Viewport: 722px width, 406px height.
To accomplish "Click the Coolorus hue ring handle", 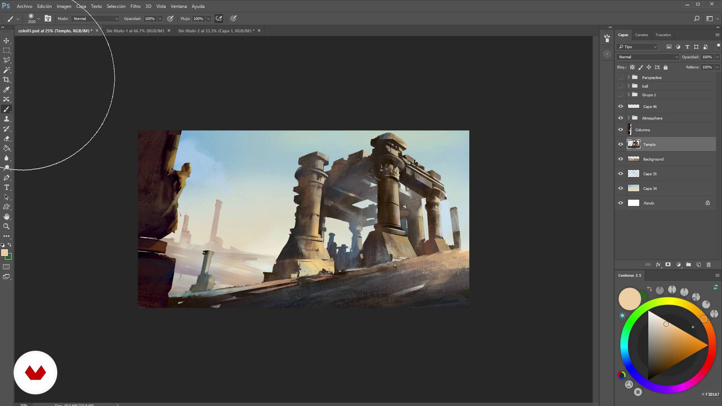I will (704, 319).
